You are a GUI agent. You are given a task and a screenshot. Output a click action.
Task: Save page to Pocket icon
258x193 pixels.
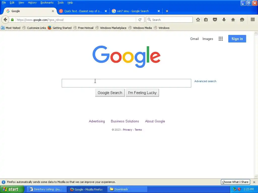pyautogui.click(x=215, y=20)
